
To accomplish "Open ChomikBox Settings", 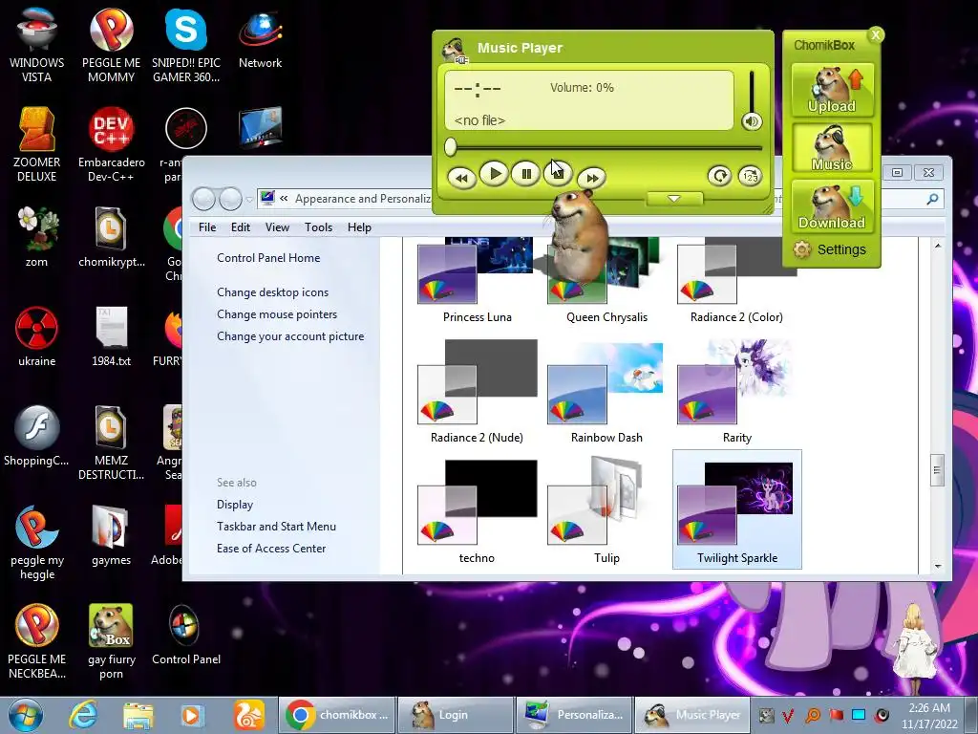I will [x=830, y=249].
